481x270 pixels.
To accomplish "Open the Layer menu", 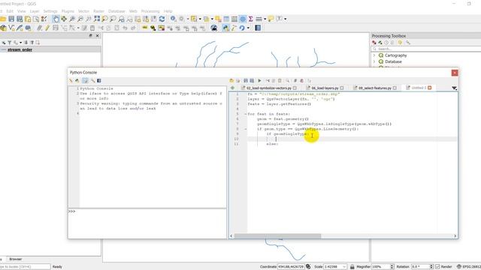I will [x=35, y=11].
